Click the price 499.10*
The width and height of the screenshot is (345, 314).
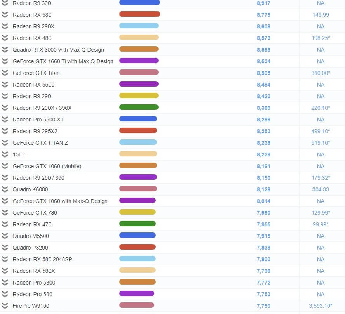click(x=321, y=131)
